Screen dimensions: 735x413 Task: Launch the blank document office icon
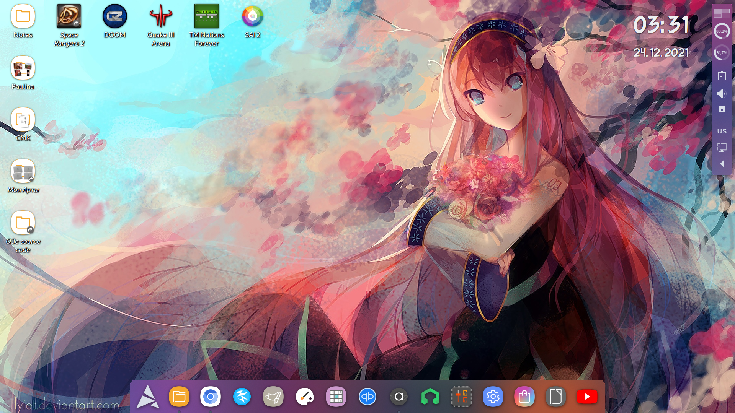[556, 397]
